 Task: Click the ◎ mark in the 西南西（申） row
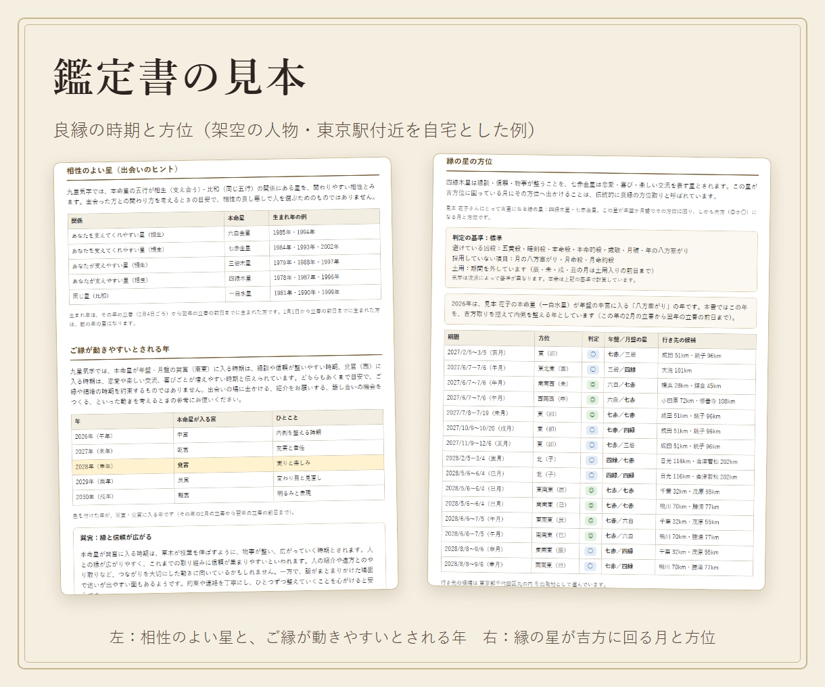click(593, 400)
